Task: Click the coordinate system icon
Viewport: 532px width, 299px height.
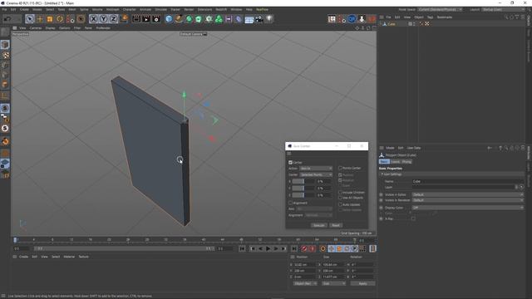Action: [x=124, y=19]
